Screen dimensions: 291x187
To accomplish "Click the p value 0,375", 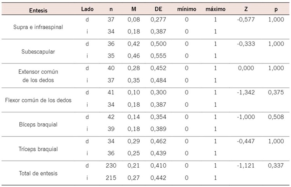I will pyautogui.click(x=276, y=92).
